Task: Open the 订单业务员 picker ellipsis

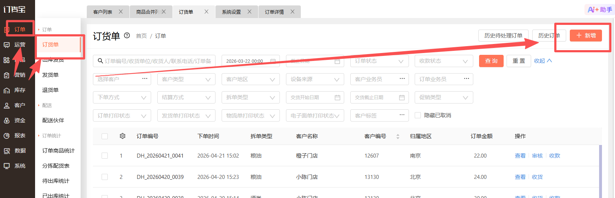Action: [x=467, y=79]
